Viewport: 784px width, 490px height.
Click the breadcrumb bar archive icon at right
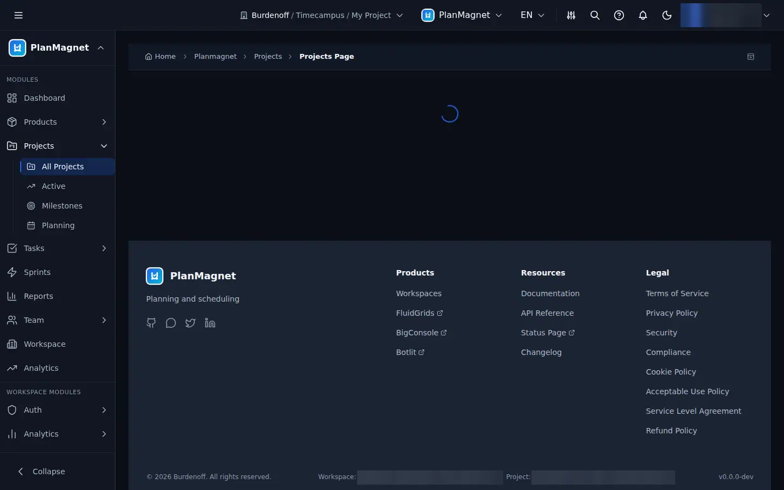pos(751,57)
